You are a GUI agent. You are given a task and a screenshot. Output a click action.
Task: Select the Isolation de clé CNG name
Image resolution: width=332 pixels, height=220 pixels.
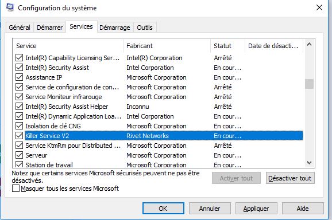click(53, 126)
